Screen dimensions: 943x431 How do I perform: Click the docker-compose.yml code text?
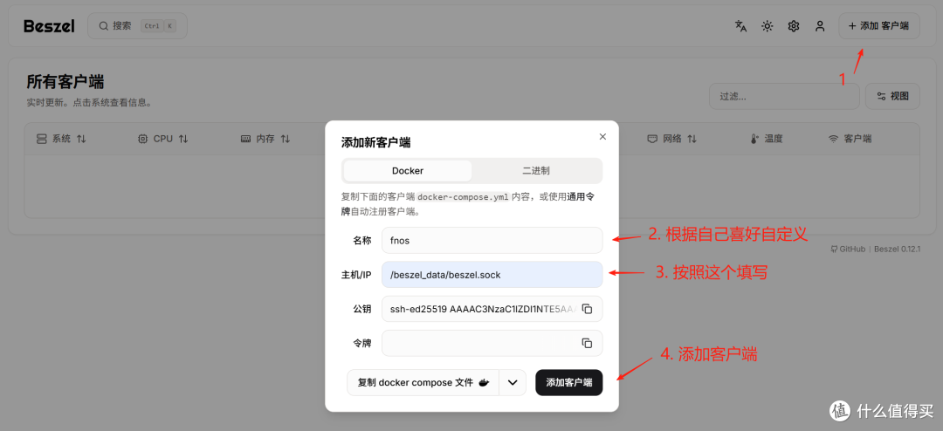coord(463,197)
